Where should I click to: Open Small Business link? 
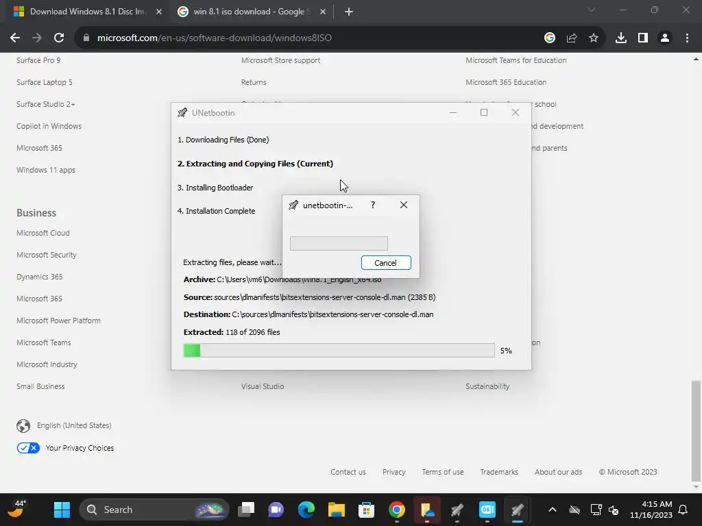40,386
